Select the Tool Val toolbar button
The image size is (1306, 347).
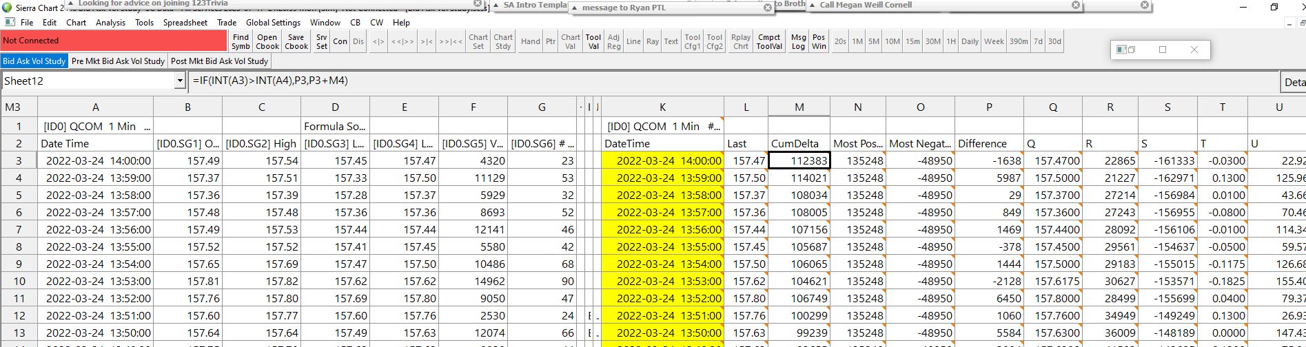(593, 41)
